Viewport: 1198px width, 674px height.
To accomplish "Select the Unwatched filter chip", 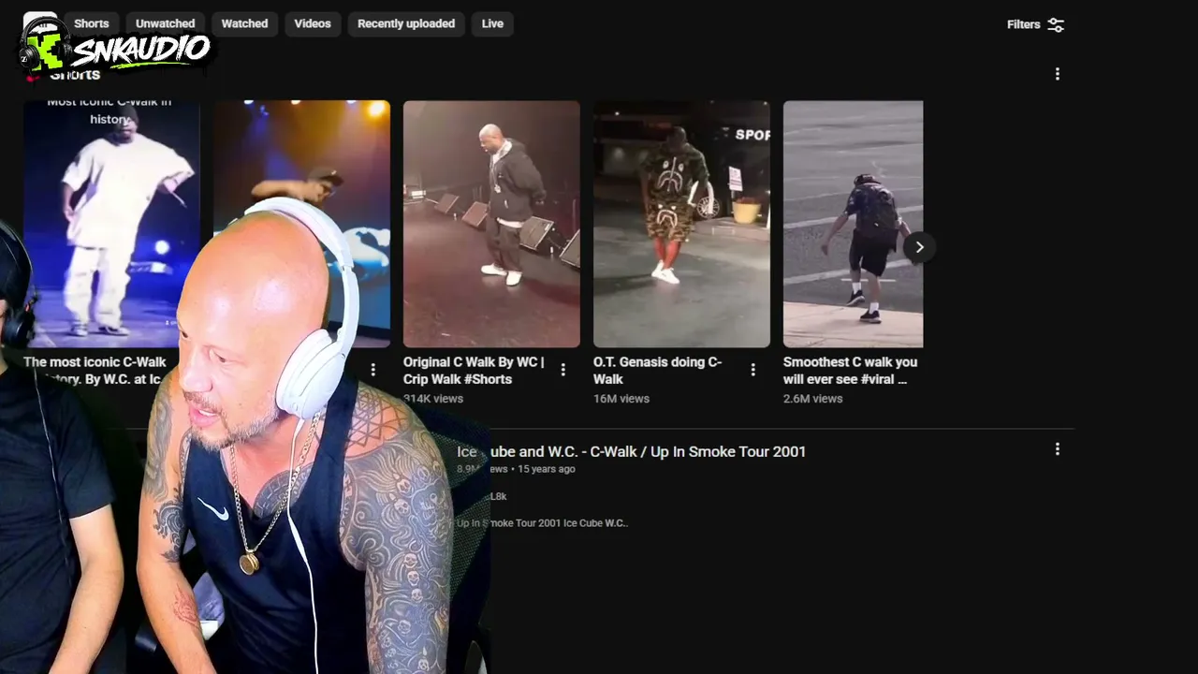I will pos(165,23).
